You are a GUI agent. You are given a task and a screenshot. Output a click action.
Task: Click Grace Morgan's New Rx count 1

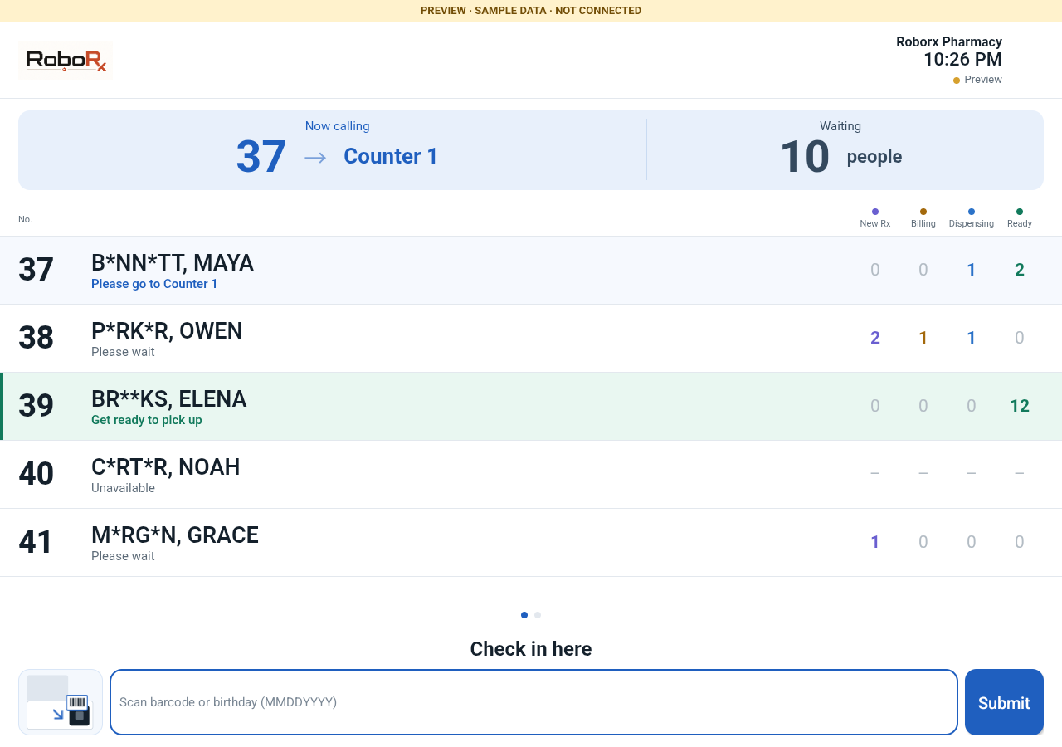[875, 542]
